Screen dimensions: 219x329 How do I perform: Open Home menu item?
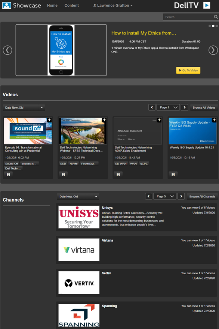click(x=52, y=6)
